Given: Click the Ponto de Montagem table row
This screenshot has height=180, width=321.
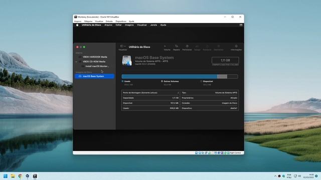Looking at the screenshot, I should [150, 92].
